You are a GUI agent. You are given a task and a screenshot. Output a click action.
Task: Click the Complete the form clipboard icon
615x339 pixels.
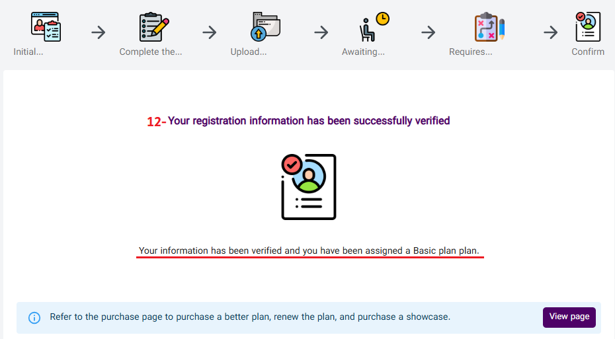click(154, 27)
